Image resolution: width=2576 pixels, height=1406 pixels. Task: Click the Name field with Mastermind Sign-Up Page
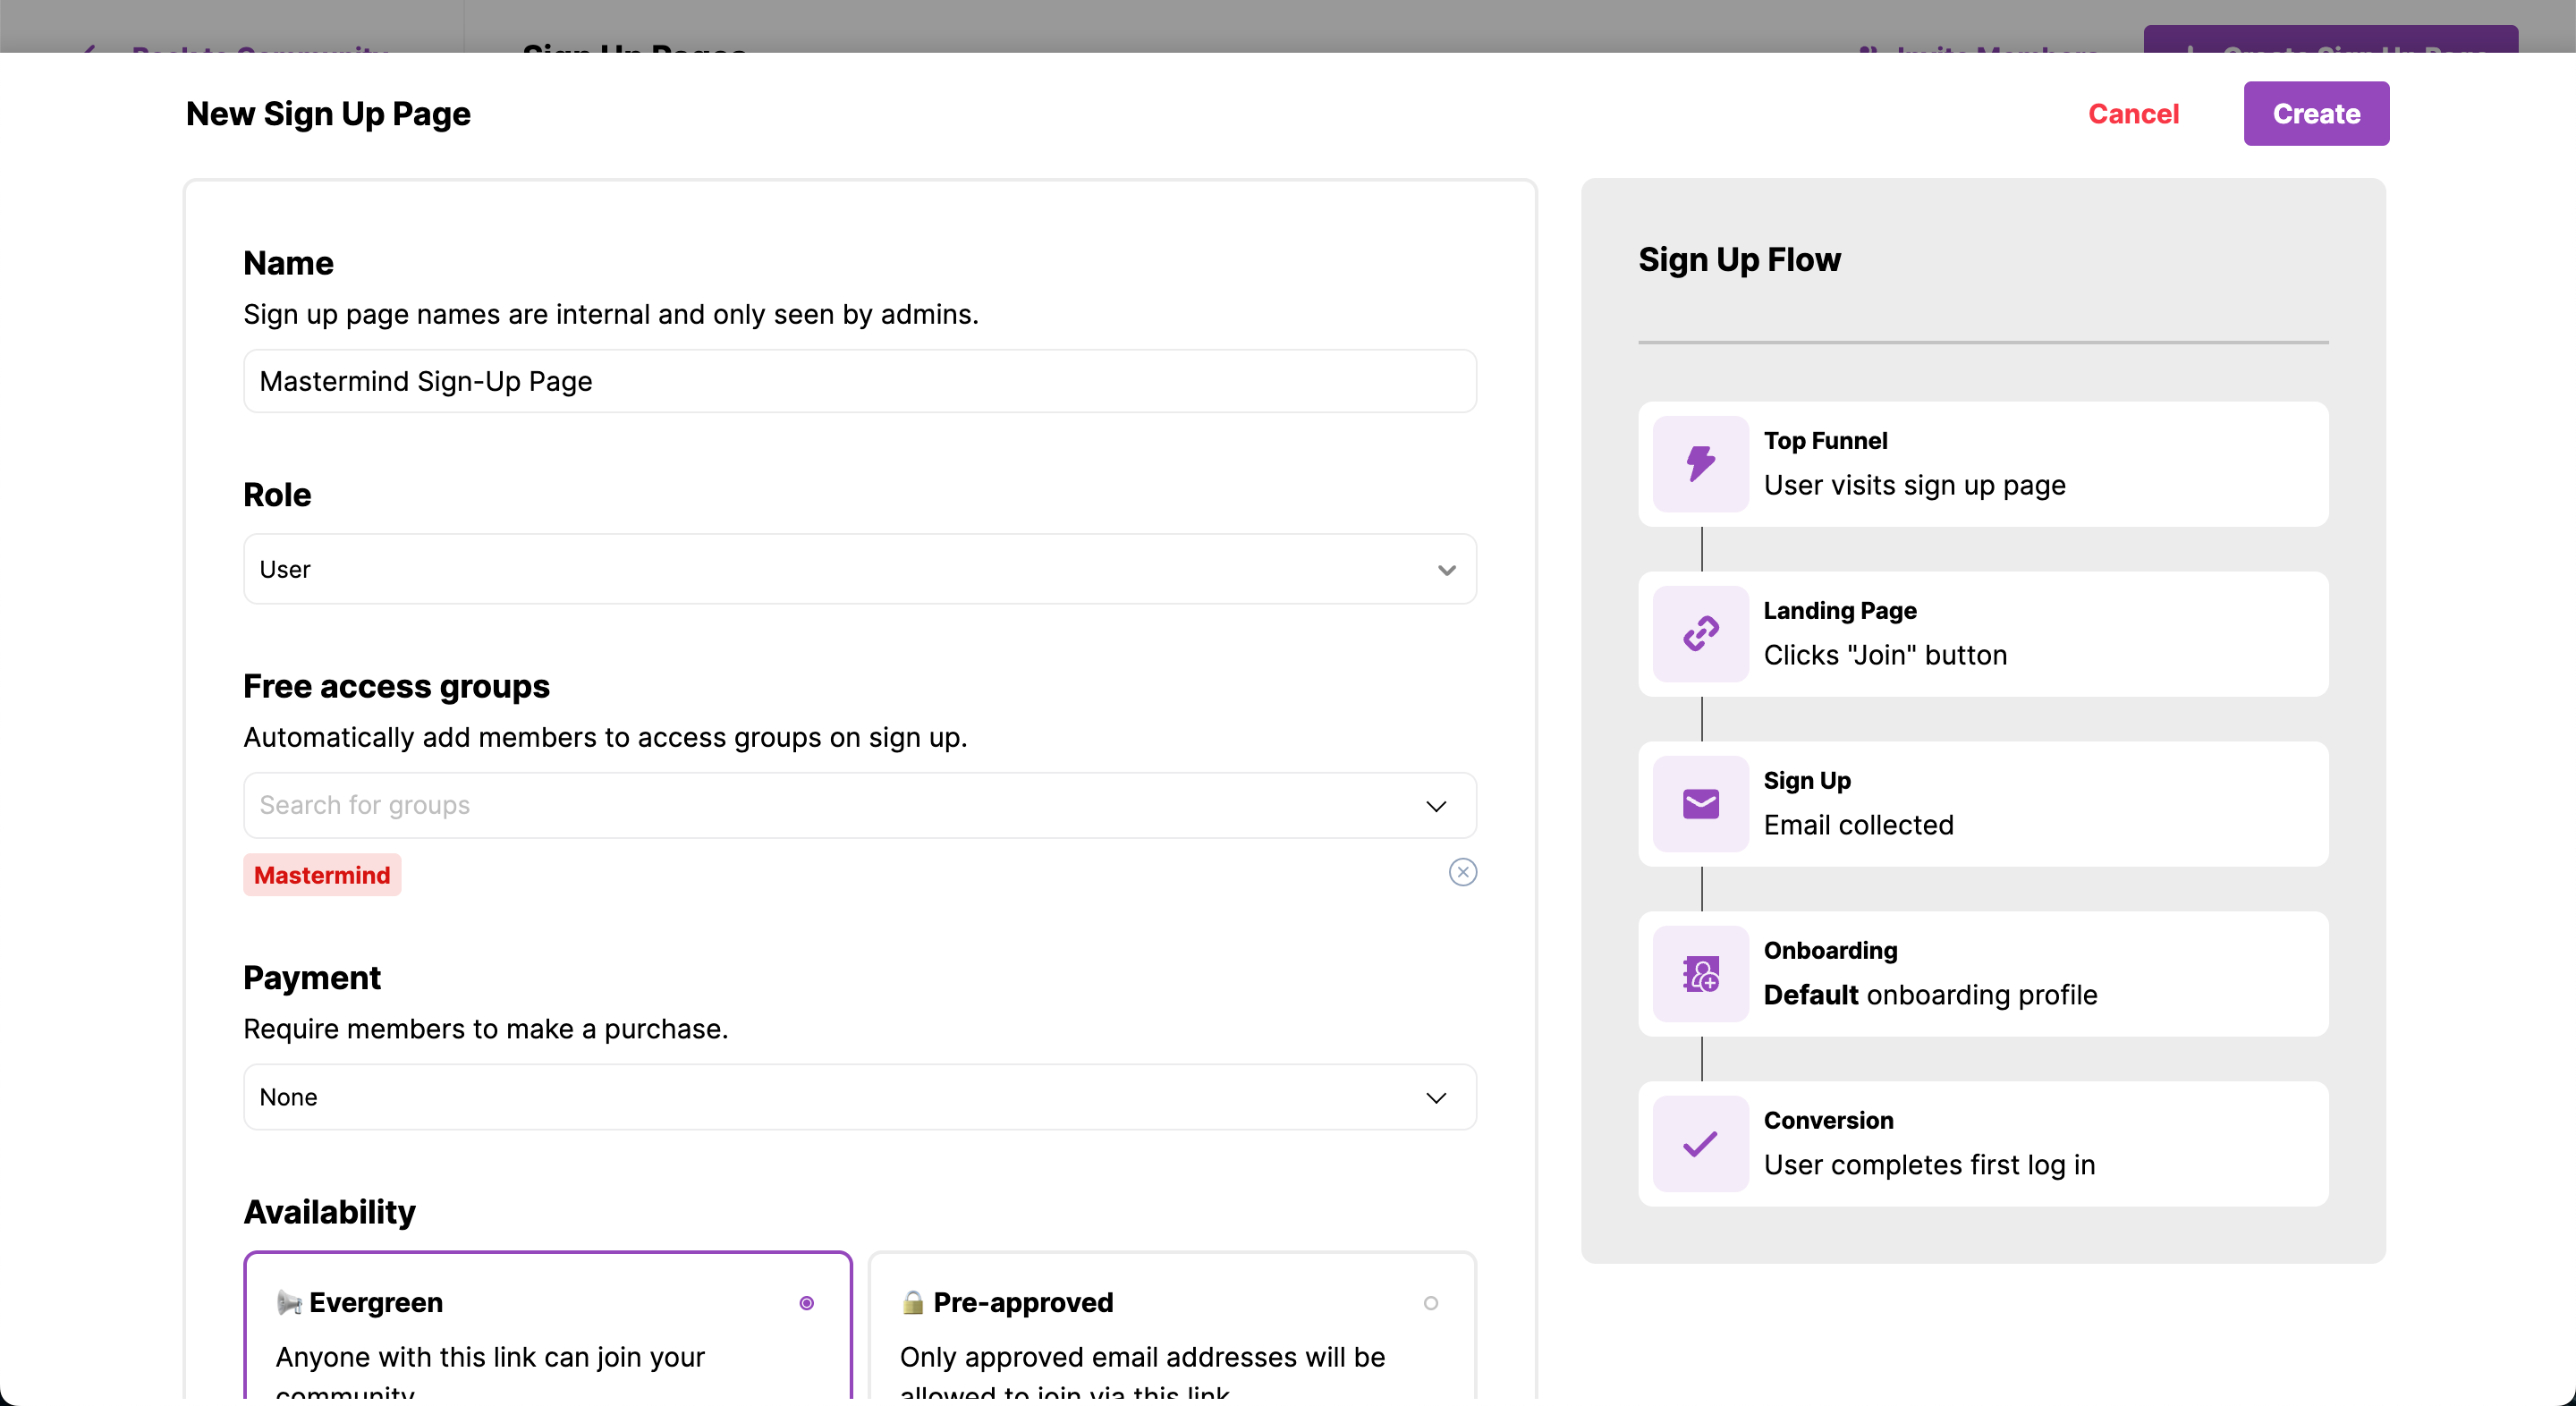[859, 381]
